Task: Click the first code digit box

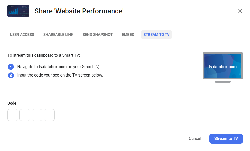Action: pyautogui.click(x=13, y=115)
